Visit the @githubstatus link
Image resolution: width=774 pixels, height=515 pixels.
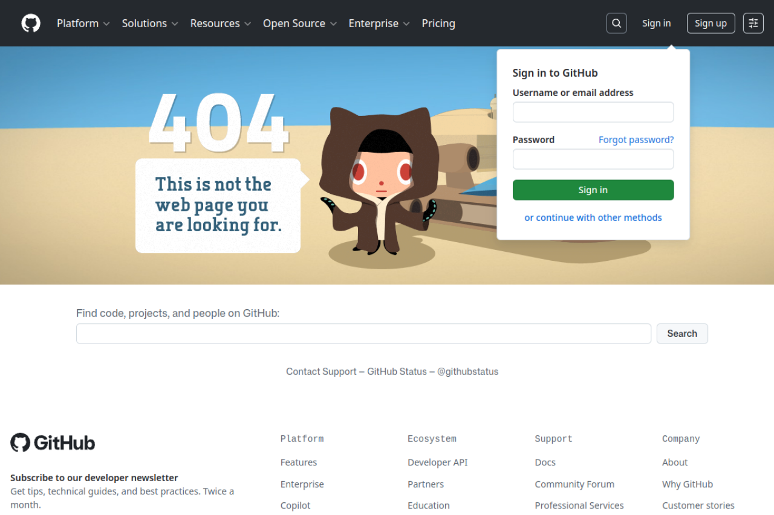467,371
